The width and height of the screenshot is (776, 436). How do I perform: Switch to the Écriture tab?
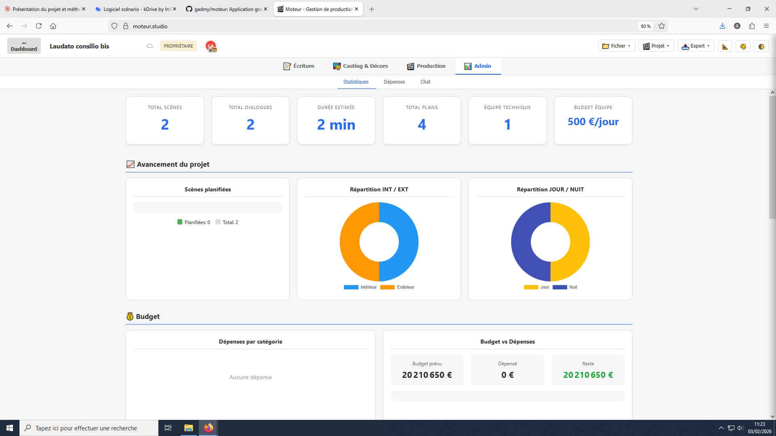tap(299, 66)
